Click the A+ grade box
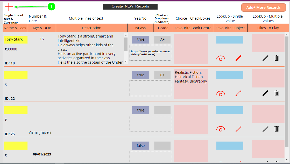This screenshot has height=164, width=290. click(162, 40)
